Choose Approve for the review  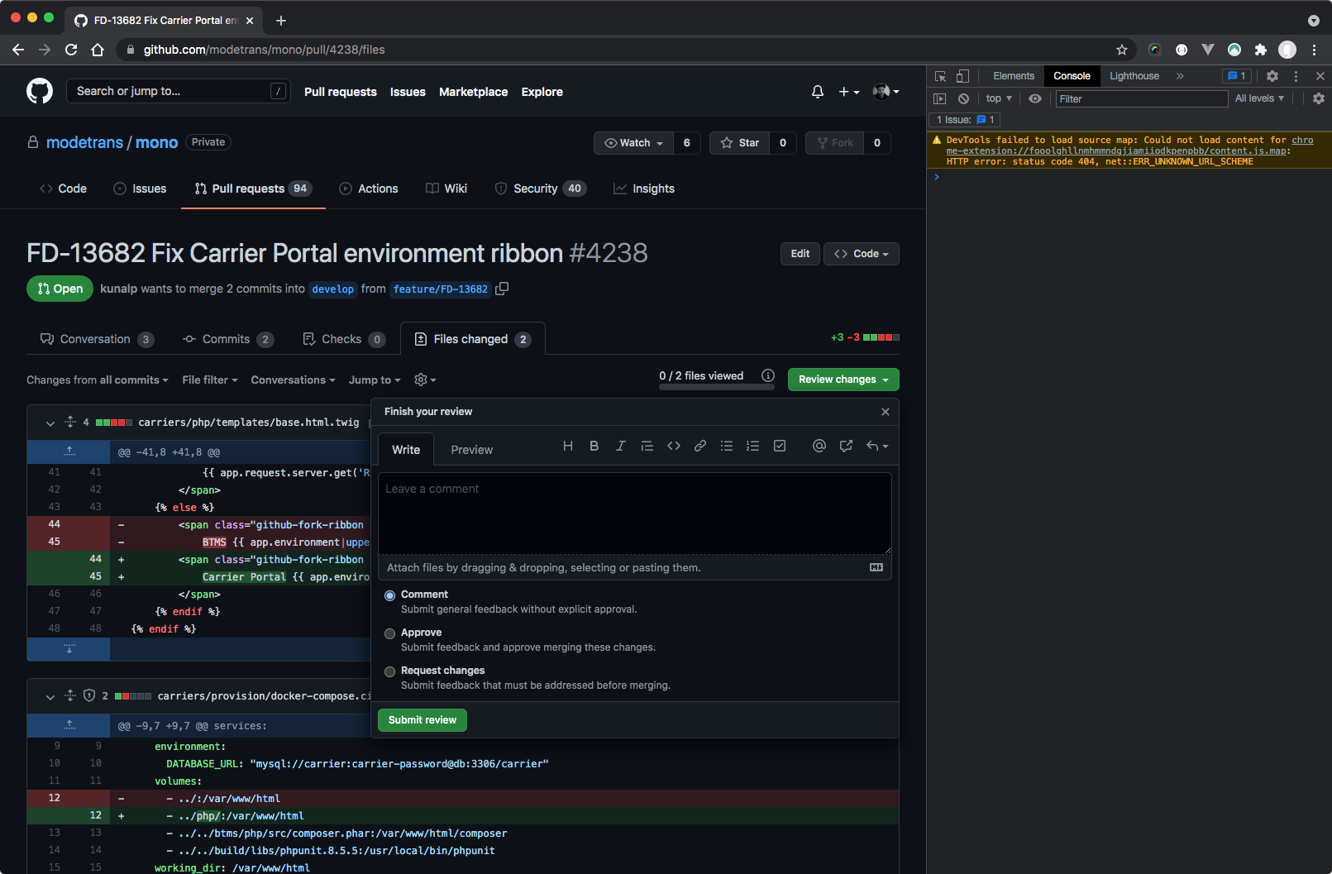[389, 633]
